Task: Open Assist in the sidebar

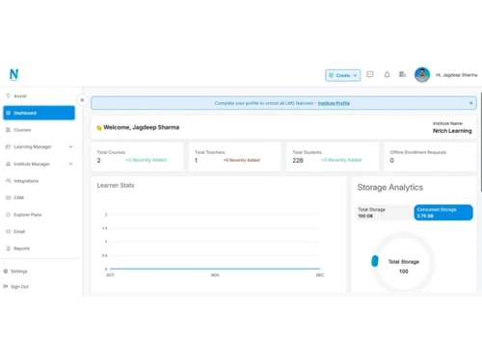Action: [39, 96]
